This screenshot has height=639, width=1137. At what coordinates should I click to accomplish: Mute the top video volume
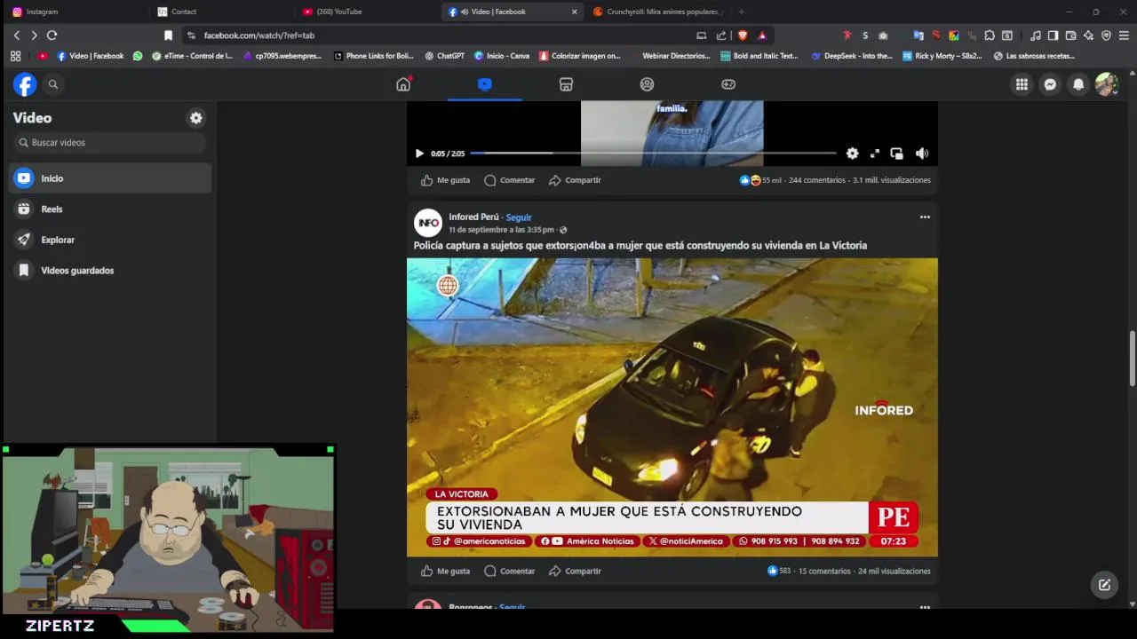922,154
